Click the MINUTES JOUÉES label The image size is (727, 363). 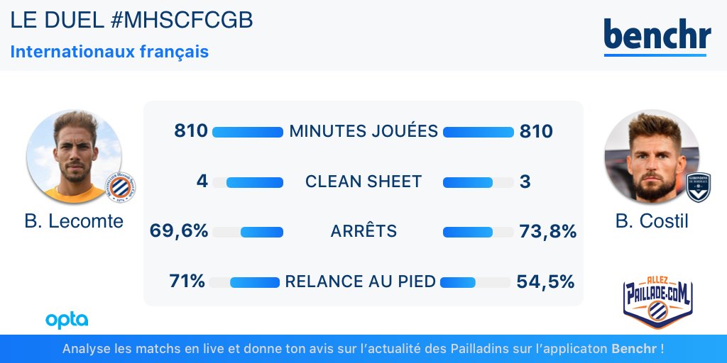click(363, 131)
